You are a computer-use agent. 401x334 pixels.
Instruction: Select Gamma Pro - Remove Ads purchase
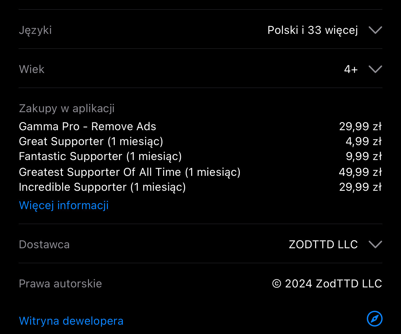tap(87, 126)
